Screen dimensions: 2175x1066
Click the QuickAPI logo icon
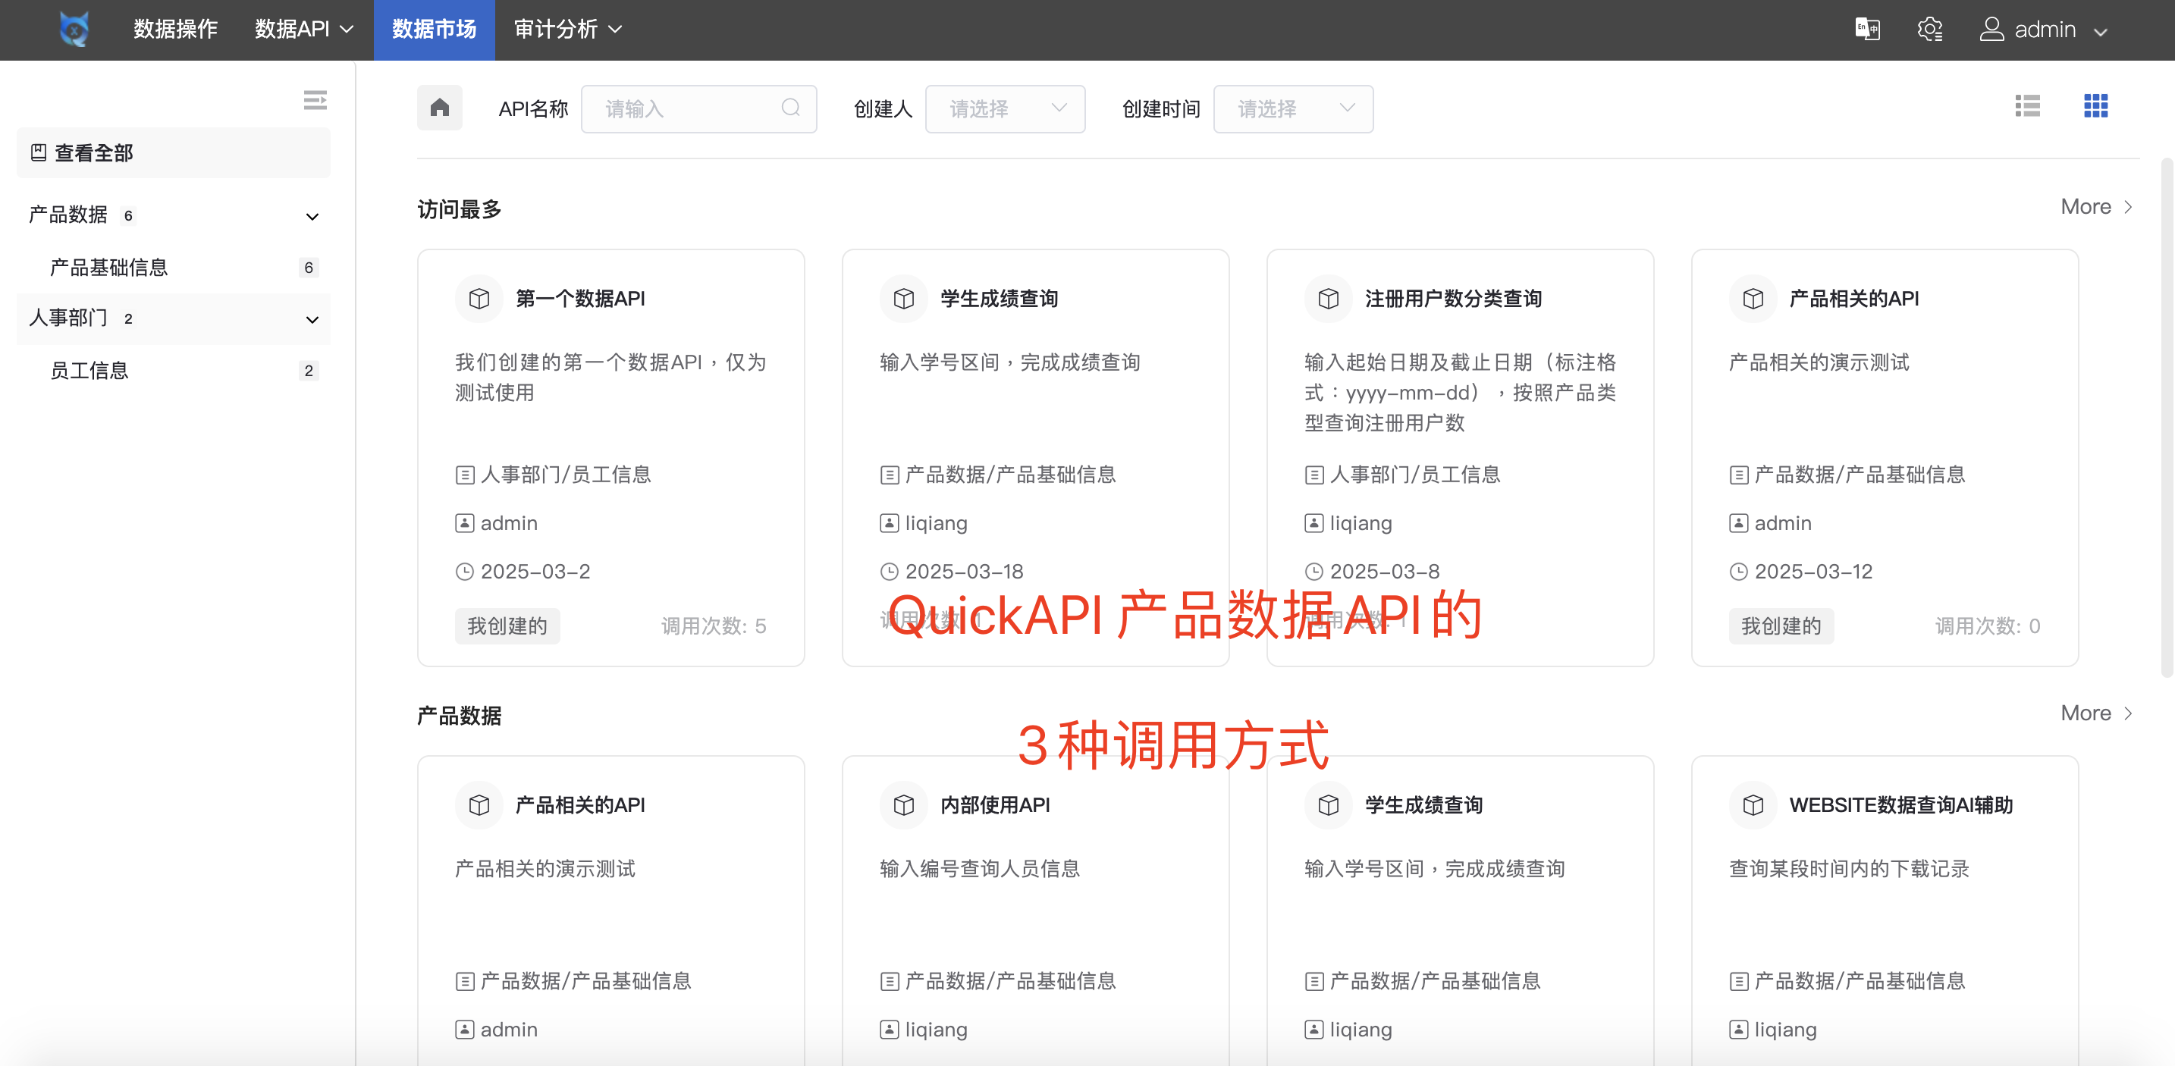click(x=74, y=30)
